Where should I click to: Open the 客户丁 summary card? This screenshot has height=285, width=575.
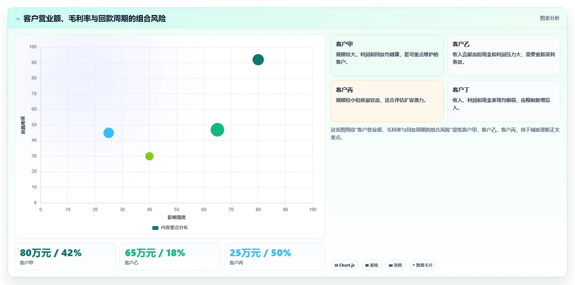[504, 101]
